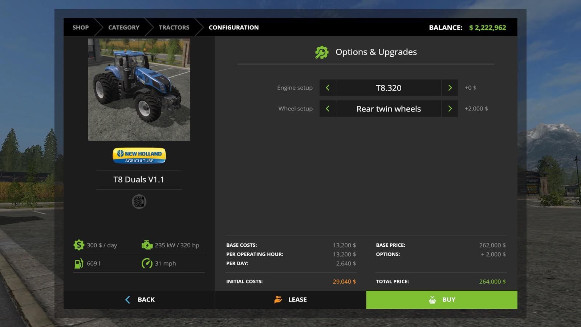Click the shopping basket icon on Buy

432,300
